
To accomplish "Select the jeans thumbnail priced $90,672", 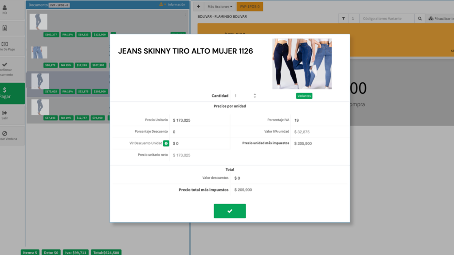I will (38, 53).
